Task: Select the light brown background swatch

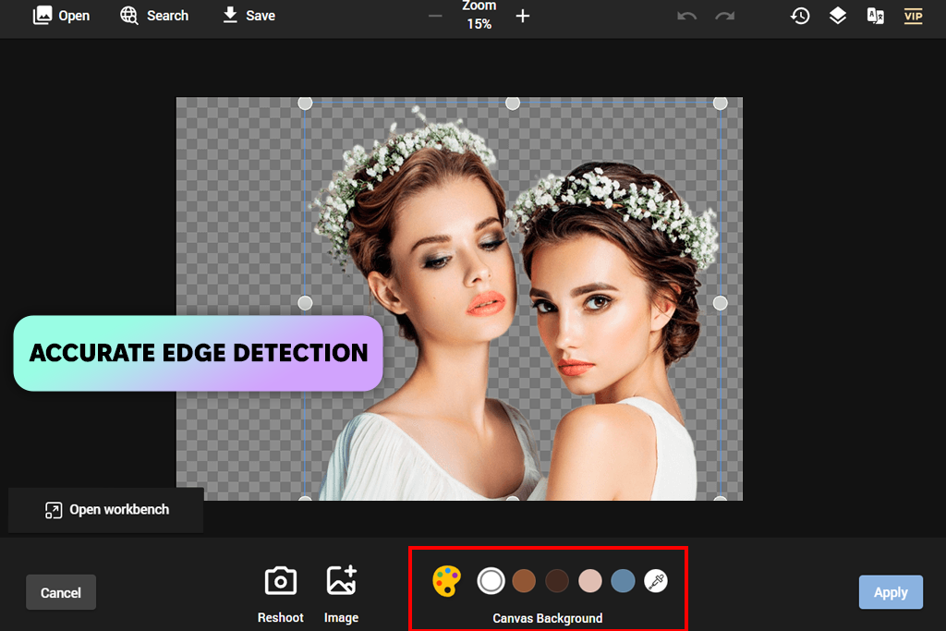Action: [524, 581]
